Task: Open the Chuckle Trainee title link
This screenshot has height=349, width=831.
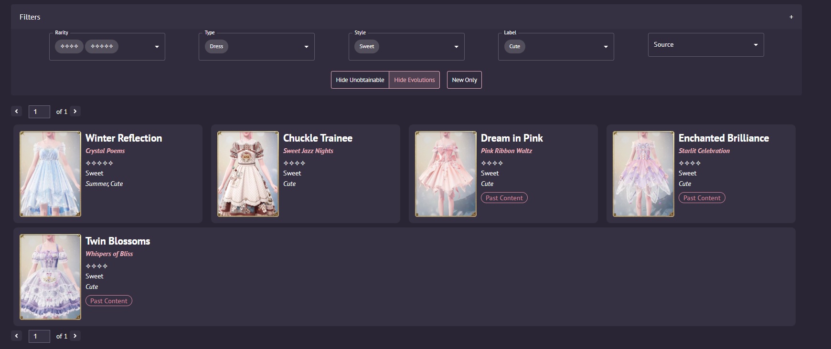Action: click(x=318, y=138)
